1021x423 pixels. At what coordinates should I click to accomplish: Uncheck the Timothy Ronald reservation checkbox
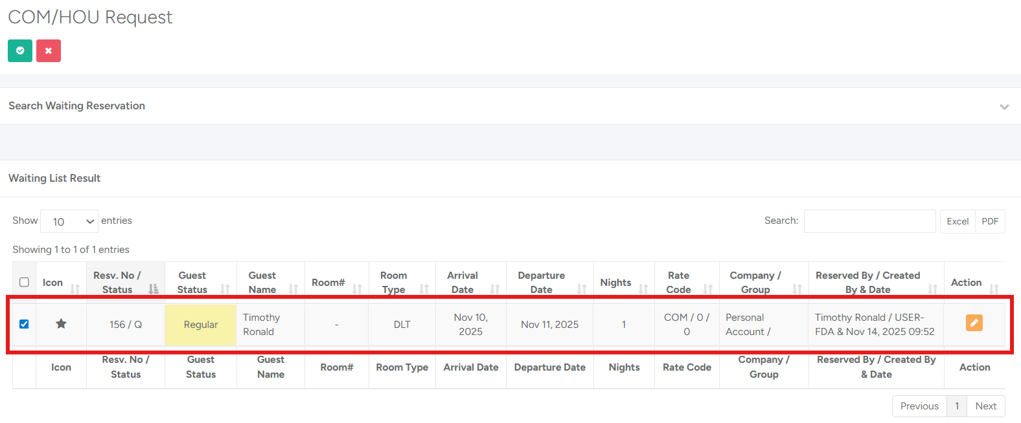24,324
